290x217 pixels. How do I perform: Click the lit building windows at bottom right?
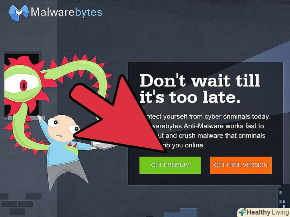282,198
